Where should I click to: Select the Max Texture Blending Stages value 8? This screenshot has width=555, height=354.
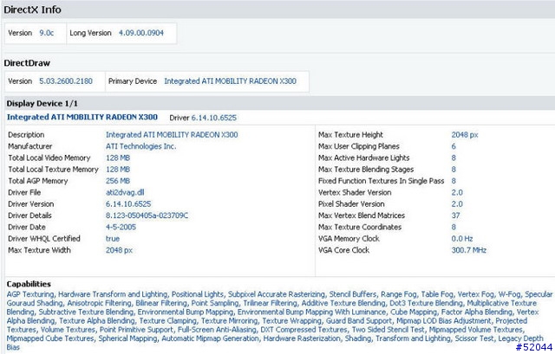click(454, 170)
